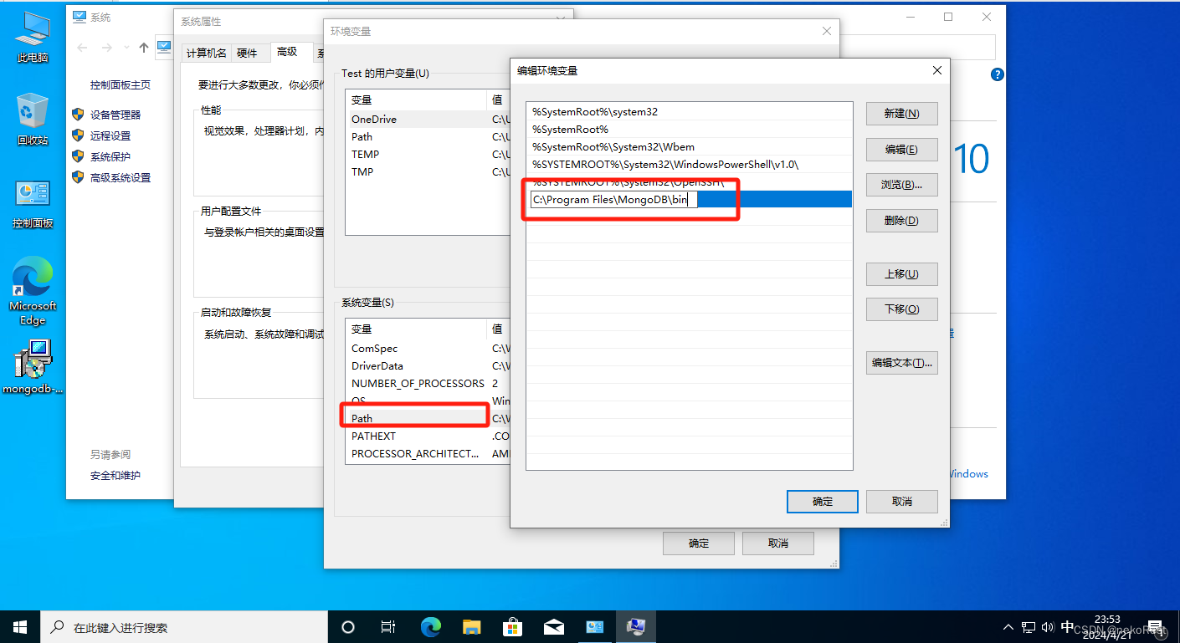The width and height of the screenshot is (1180, 643).
Task: Open the Windows Start menu
Action: coord(20,626)
